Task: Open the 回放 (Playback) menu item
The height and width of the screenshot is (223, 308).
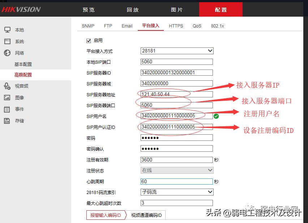Action: click(133, 10)
